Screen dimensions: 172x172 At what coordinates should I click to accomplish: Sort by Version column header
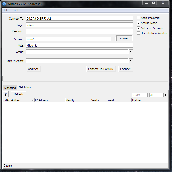click(98, 100)
